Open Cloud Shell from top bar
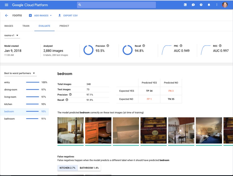Viewport: 233px width, 176px height. 185,5
